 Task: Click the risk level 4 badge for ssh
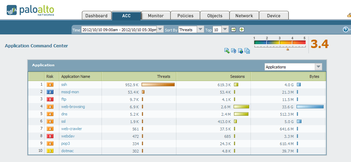(x=50, y=85)
